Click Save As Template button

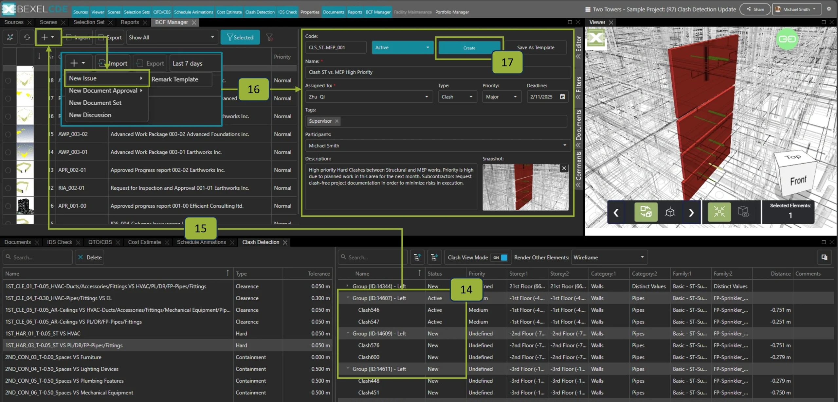536,47
